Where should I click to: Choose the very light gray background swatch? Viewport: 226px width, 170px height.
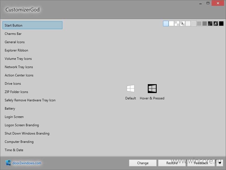point(188,24)
